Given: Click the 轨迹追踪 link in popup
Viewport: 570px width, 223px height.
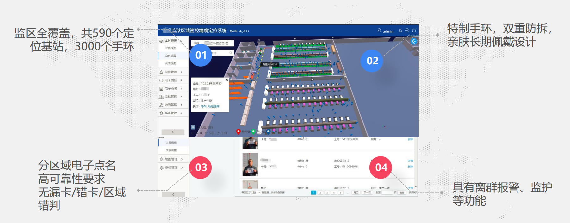Looking at the screenshot, I should [214, 106].
